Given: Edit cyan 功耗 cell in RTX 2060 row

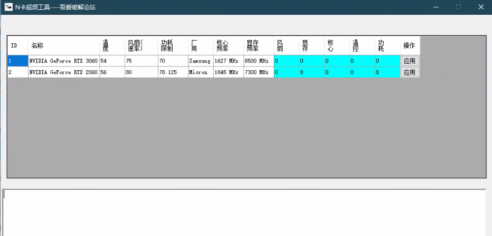Looking at the screenshot, I should click(x=388, y=72).
